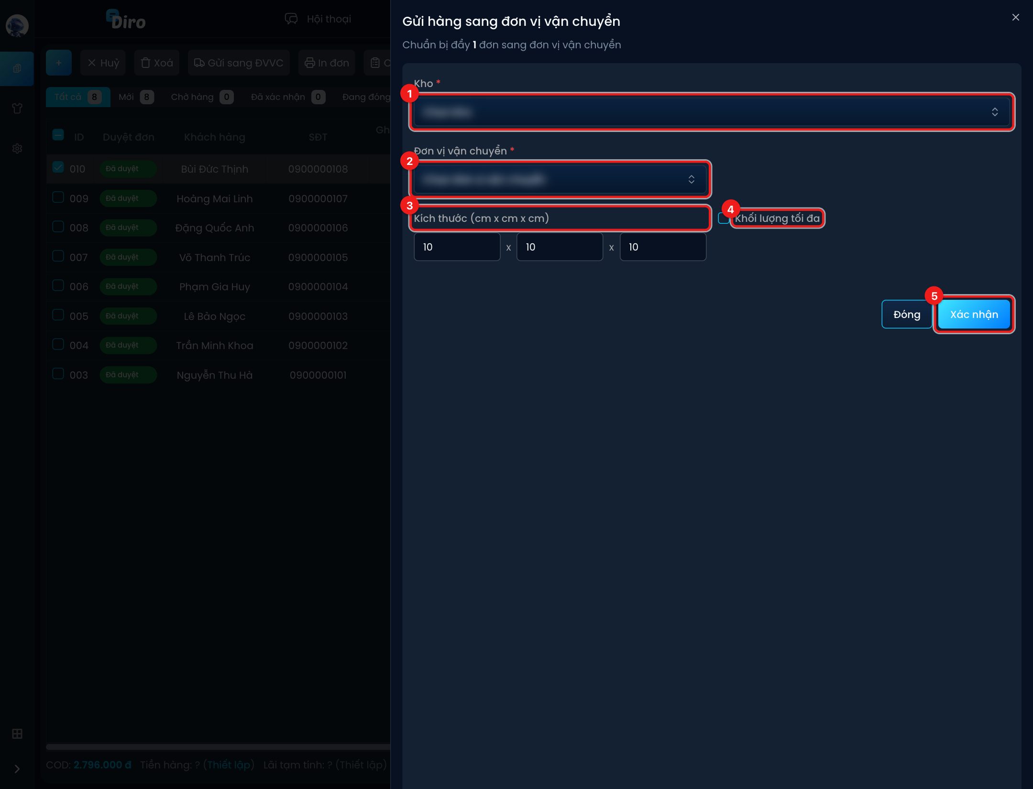The image size is (1033, 789).
Task: Open the orders icon in sidebar
Action: pyautogui.click(x=17, y=68)
